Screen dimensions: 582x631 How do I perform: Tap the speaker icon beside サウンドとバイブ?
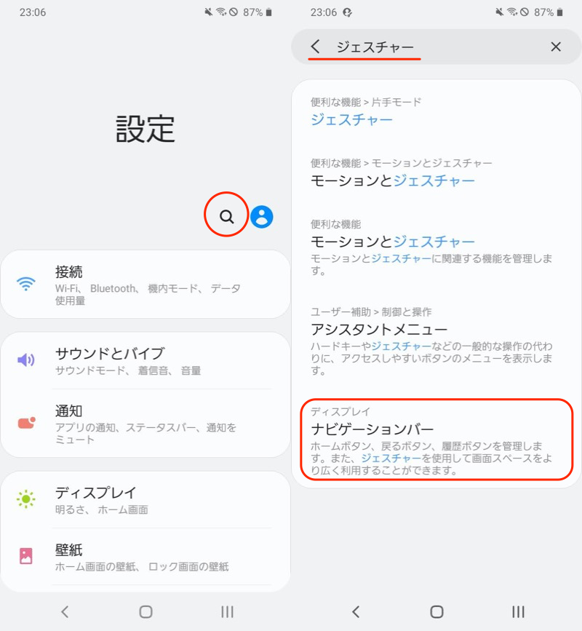pos(26,360)
